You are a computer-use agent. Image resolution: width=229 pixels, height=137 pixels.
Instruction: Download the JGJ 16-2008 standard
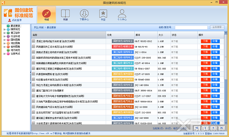click(206, 107)
